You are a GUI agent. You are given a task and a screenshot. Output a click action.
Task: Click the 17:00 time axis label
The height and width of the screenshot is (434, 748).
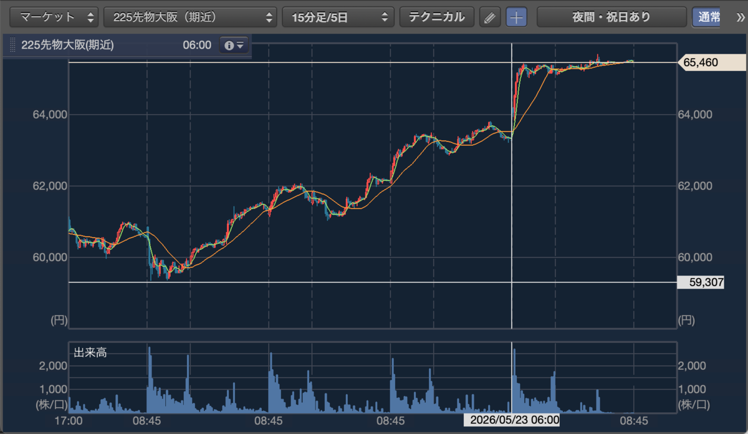coord(69,421)
